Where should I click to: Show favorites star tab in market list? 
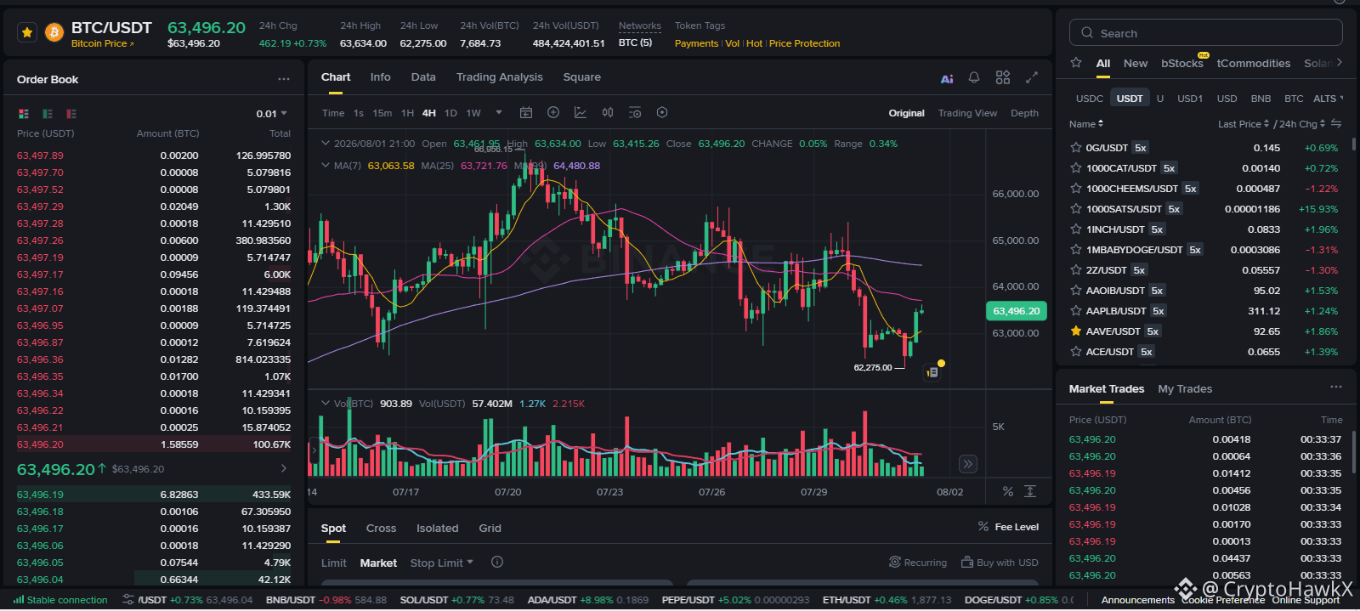coord(1076,63)
